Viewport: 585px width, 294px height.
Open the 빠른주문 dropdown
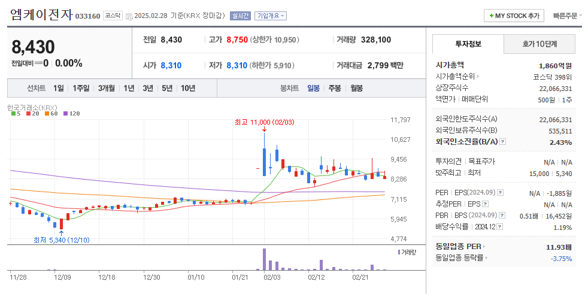[x=567, y=16]
